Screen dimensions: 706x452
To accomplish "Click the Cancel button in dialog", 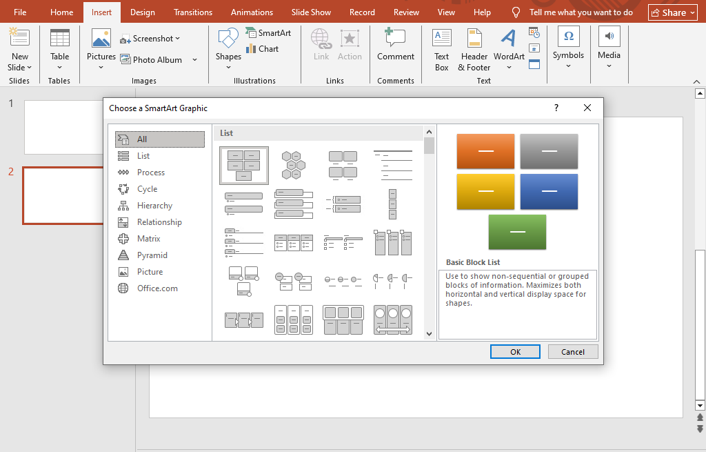I will pos(573,352).
